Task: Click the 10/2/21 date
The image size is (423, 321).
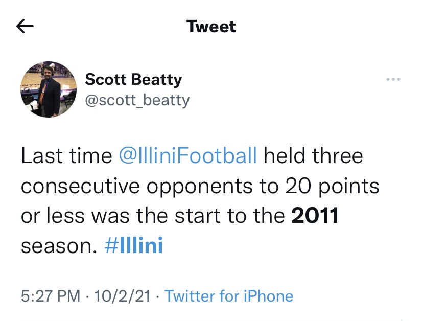Action: (122, 295)
